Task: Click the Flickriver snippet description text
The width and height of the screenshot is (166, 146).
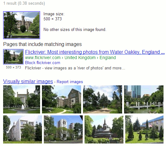Action: pos(75,68)
